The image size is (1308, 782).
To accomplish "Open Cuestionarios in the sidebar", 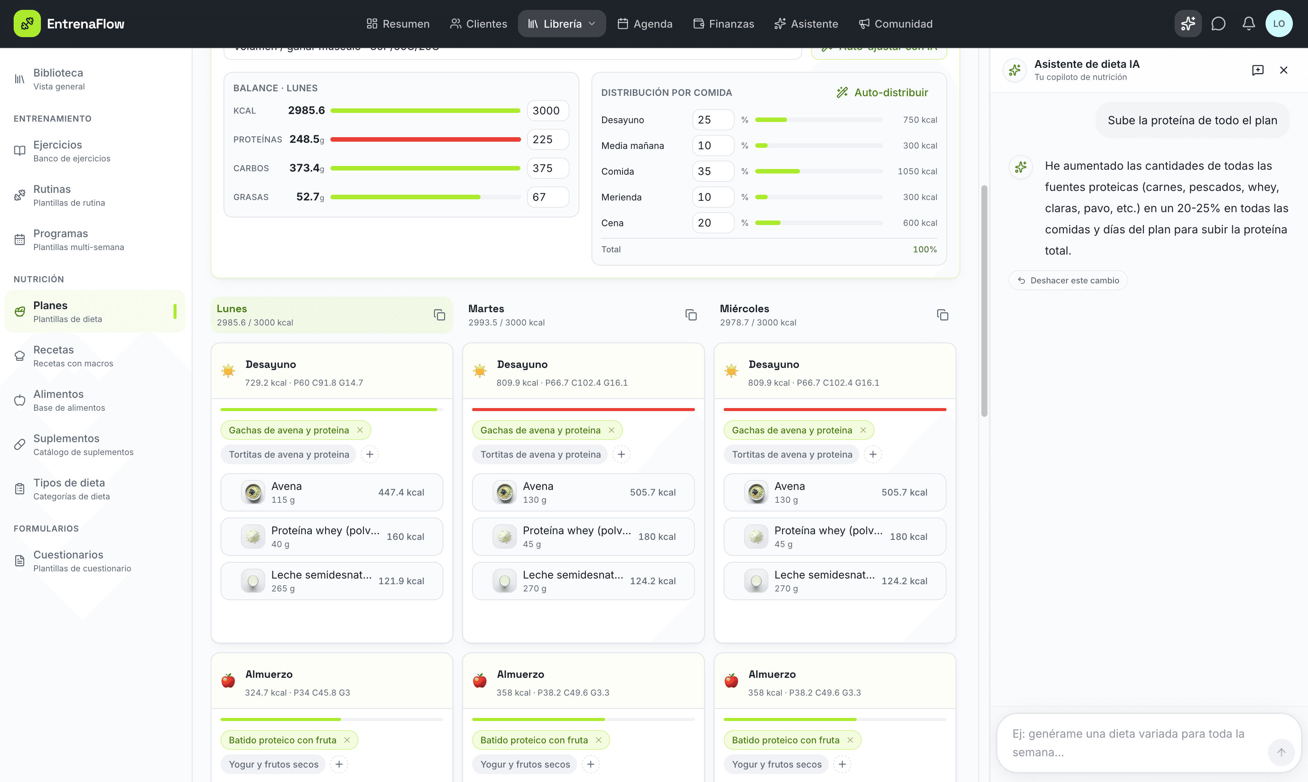I will pos(95,561).
